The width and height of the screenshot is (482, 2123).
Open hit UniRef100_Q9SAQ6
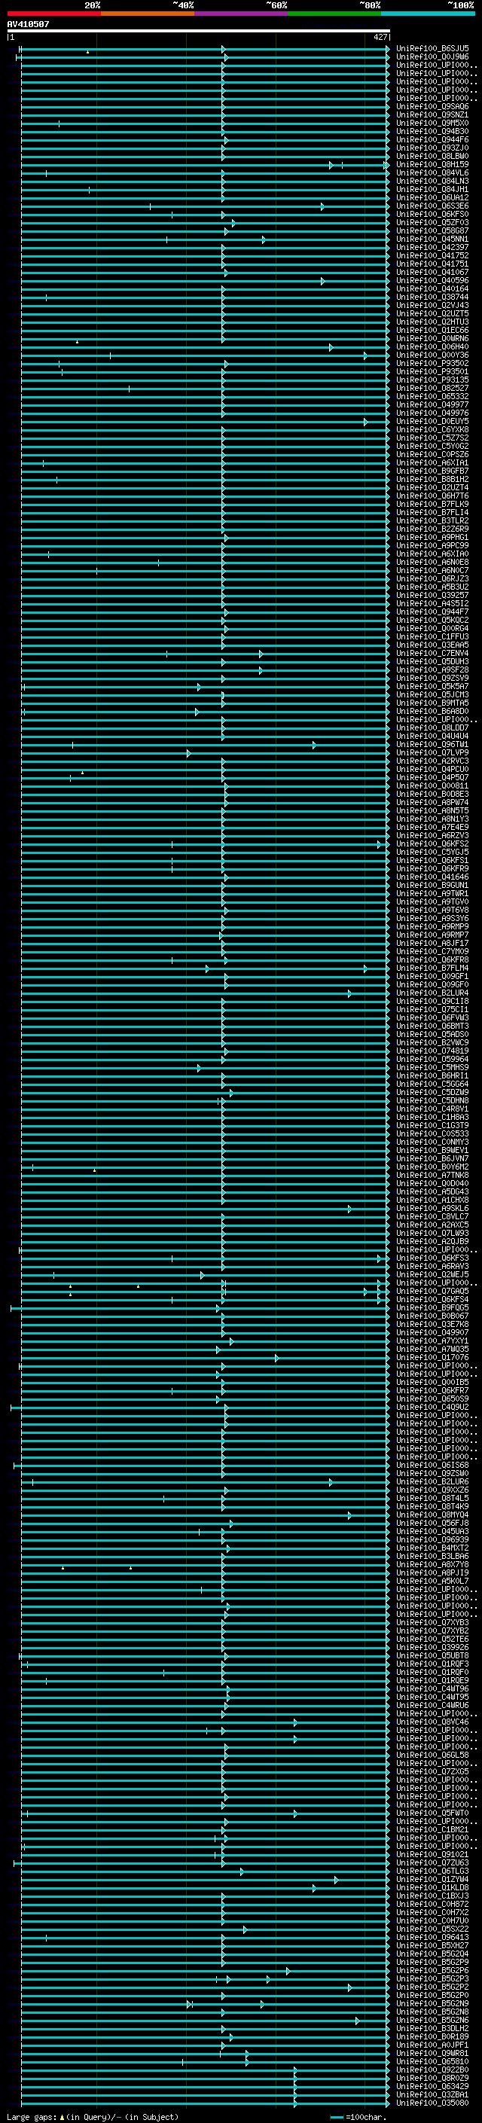click(432, 106)
